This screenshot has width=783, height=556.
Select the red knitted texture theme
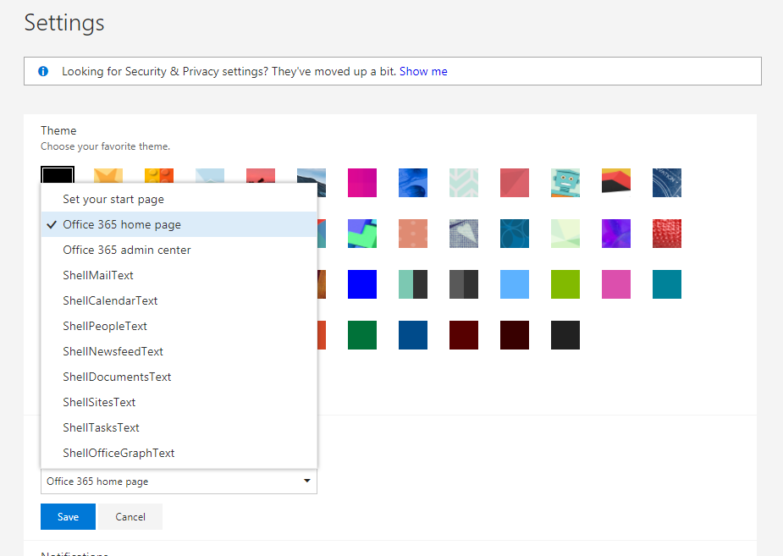(667, 234)
